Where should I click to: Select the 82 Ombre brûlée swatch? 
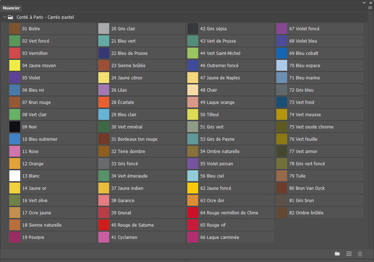pos(282,213)
